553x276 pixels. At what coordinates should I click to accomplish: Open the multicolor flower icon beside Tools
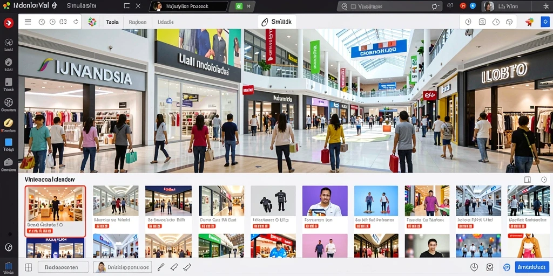click(92, 22)
